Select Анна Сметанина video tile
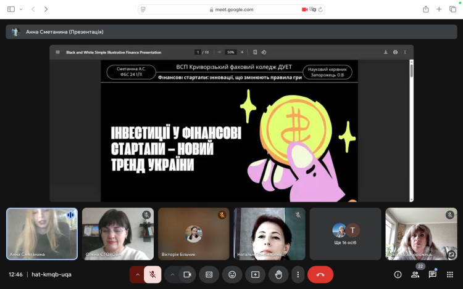Image resolution: width=463 pixels, height=289 pixels. (x=42, y=234)
